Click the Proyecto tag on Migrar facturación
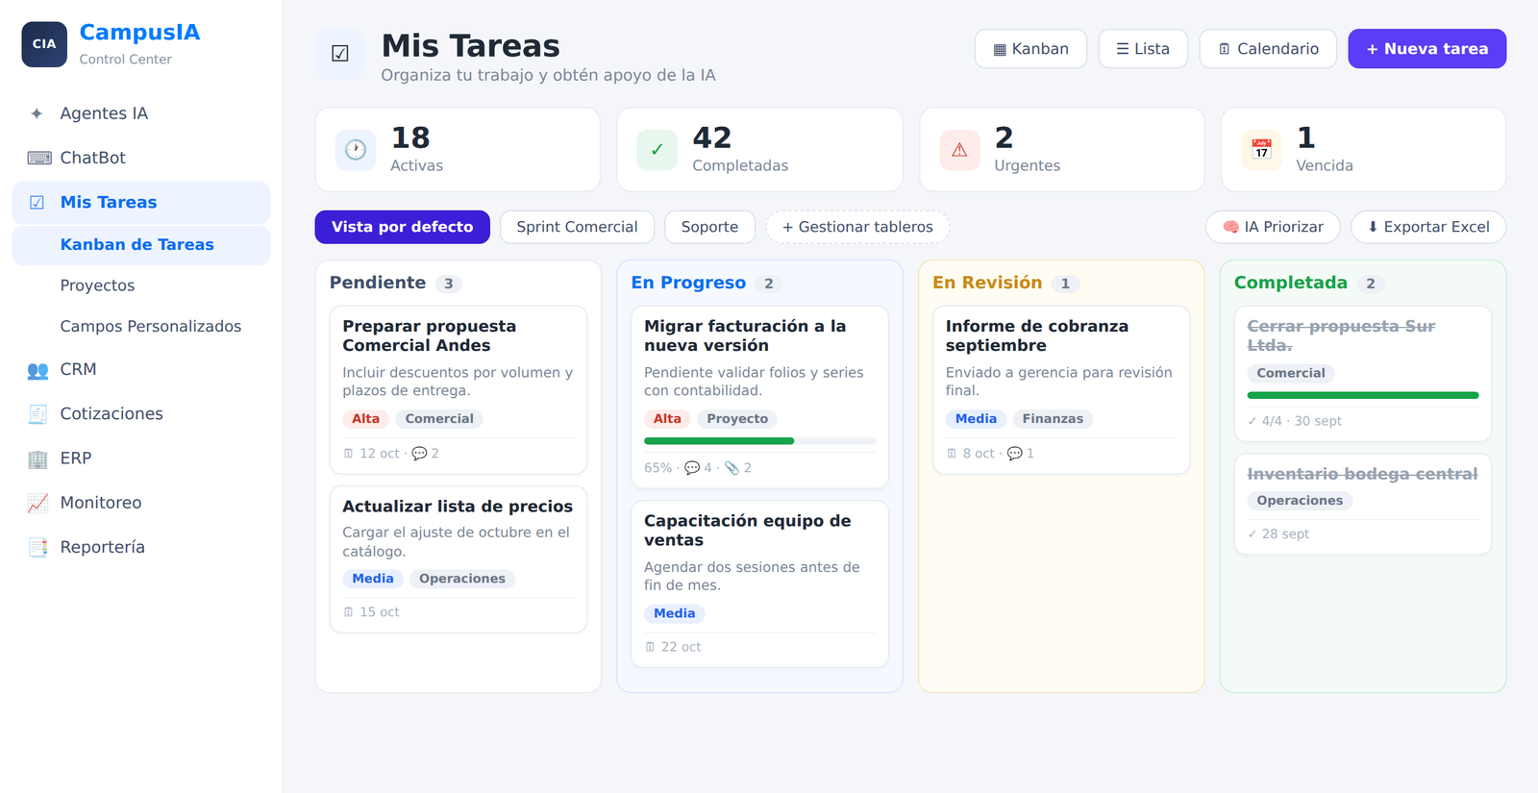 click(737, 419)
